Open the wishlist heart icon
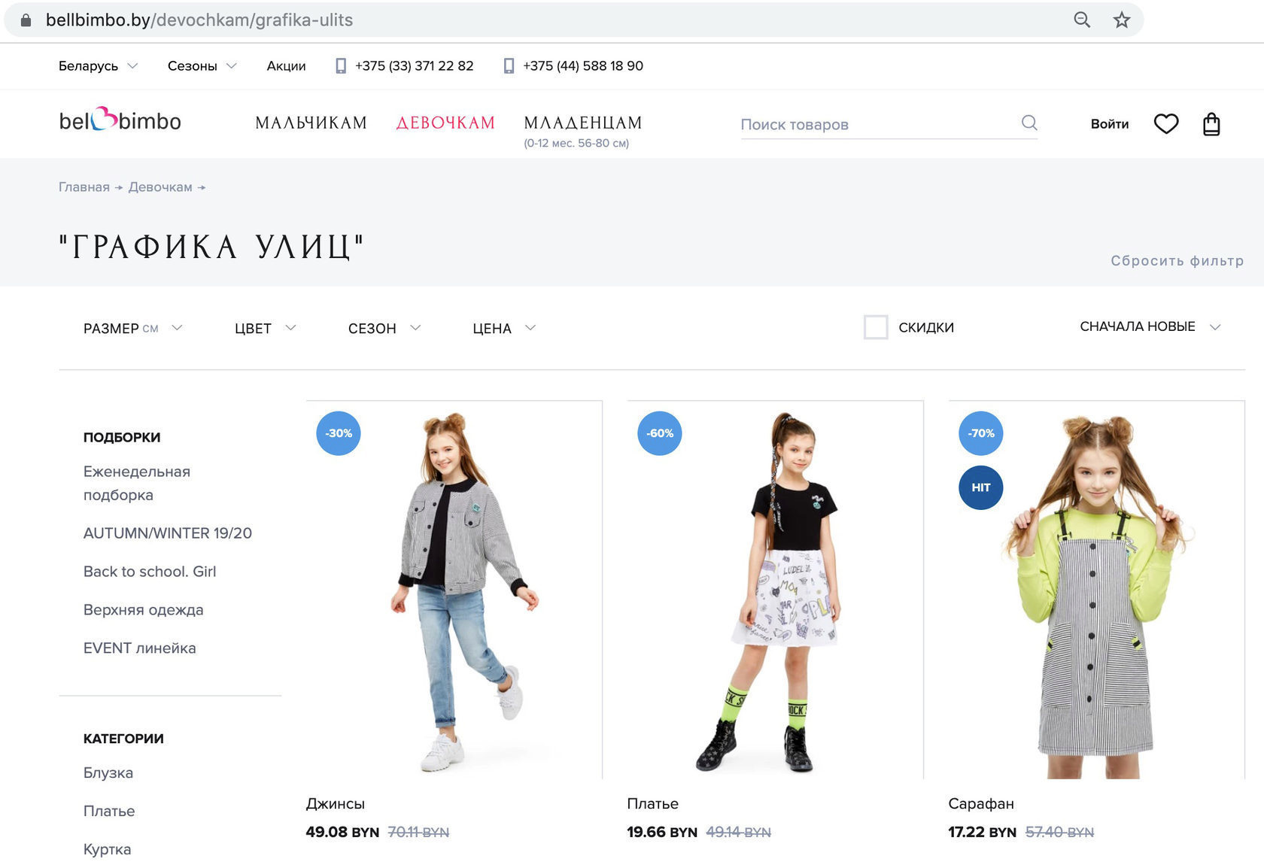 (1165, 123)
